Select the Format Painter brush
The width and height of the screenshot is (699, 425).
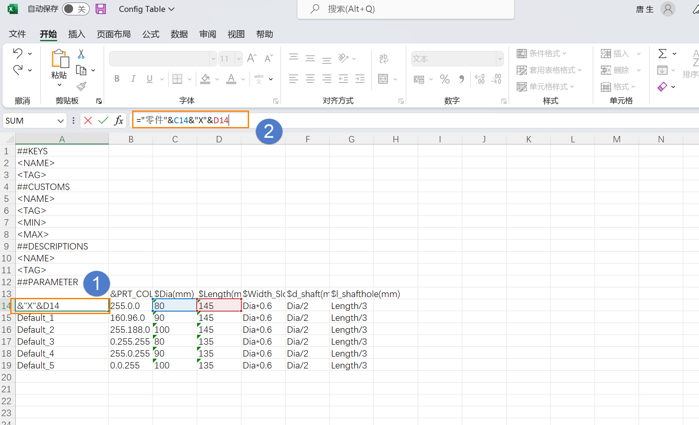pyautogui.click(x=81, y=86)
